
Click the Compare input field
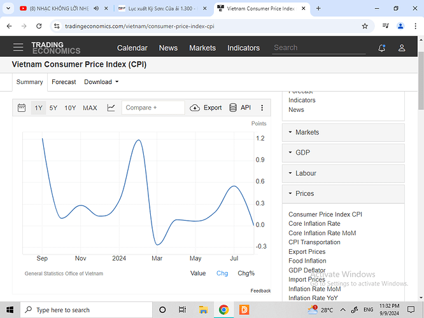(153, 107)
